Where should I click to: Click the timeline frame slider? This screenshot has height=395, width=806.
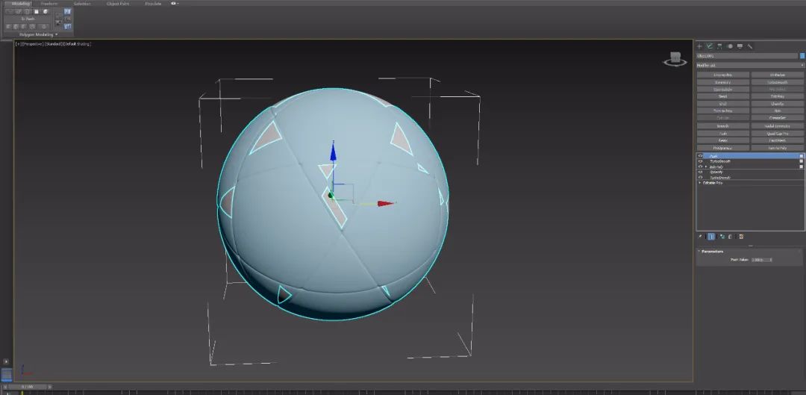pyautogui.click(x=27, y=386)
